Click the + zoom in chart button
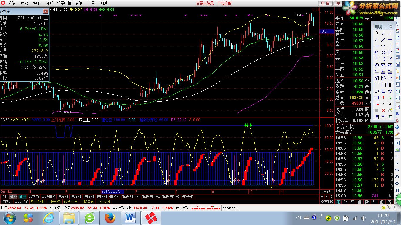Image resolution: width=401 pixels, height=225 pixels. [x=322, y=197]
